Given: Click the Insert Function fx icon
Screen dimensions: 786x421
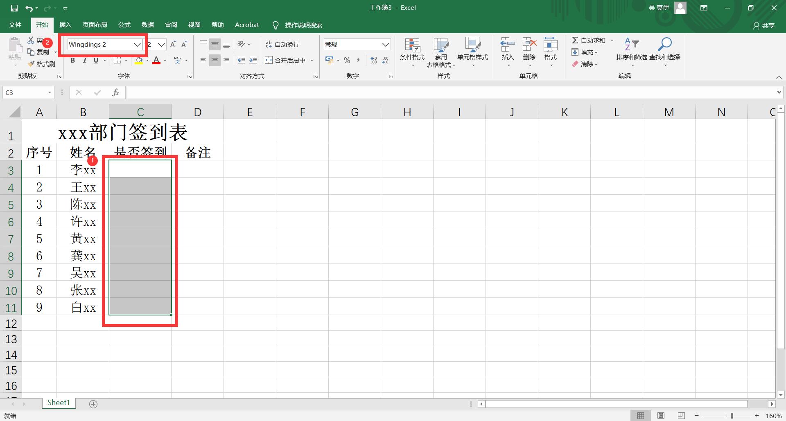Looking at the screenshot, I should [115, 92].
